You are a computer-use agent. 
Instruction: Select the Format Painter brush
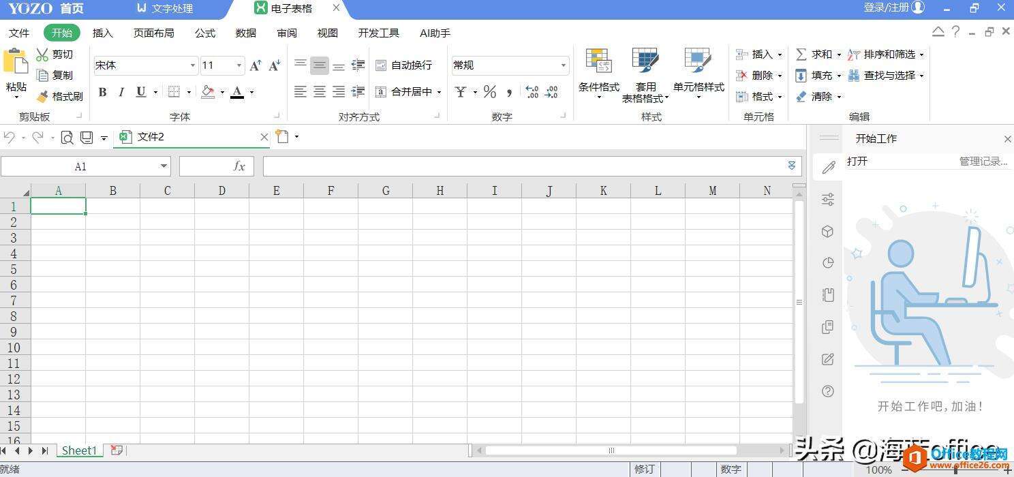pos(59,96)
